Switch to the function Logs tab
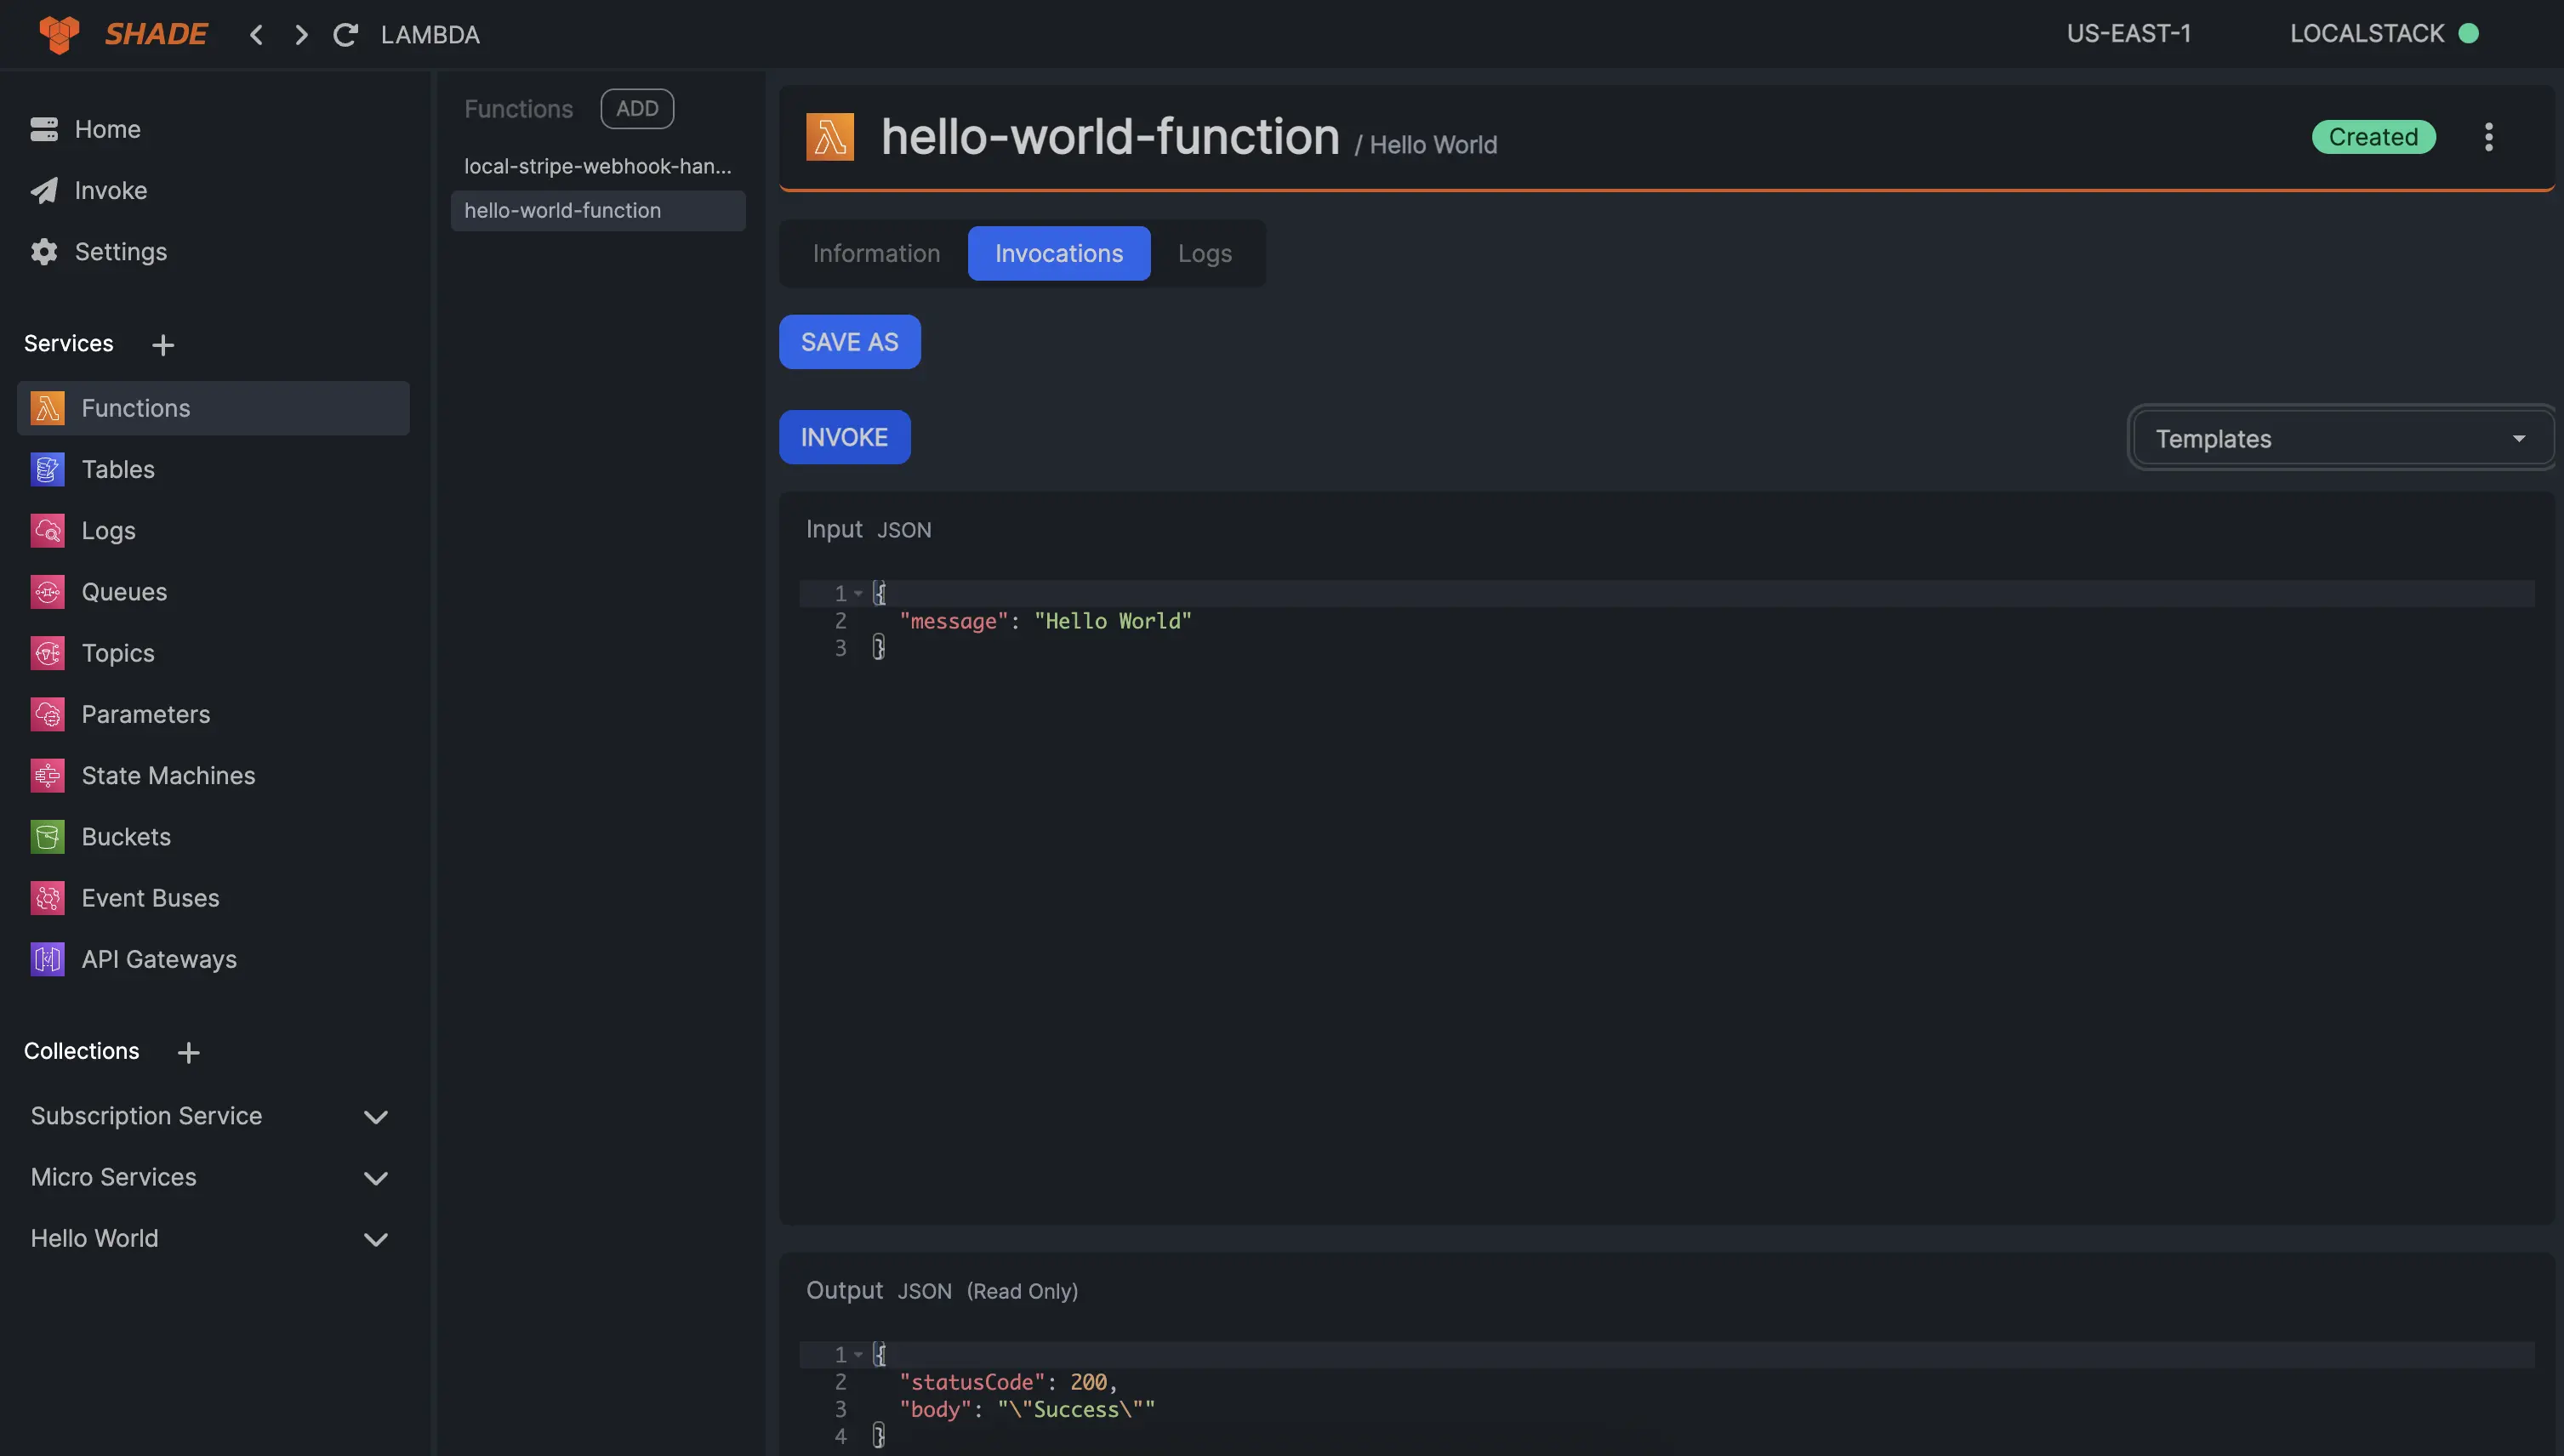This screenshot has width=2564, height=1456. pyautogui.click(x=1205, y=254)
